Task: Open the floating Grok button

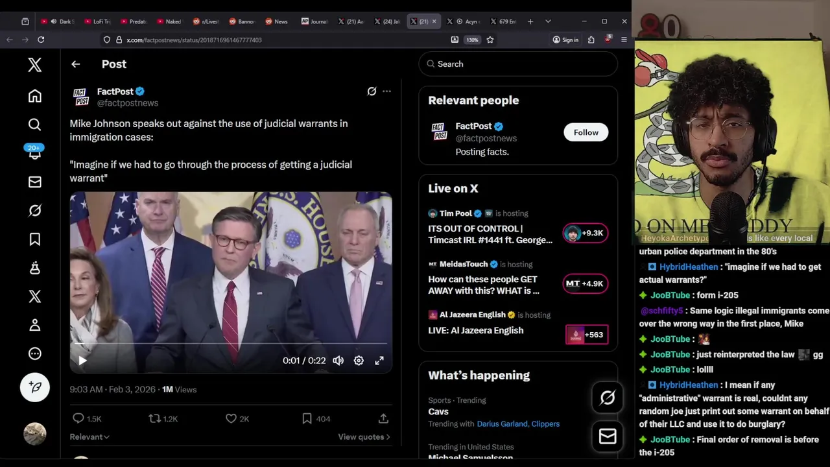Action: (x=608, y=398)
